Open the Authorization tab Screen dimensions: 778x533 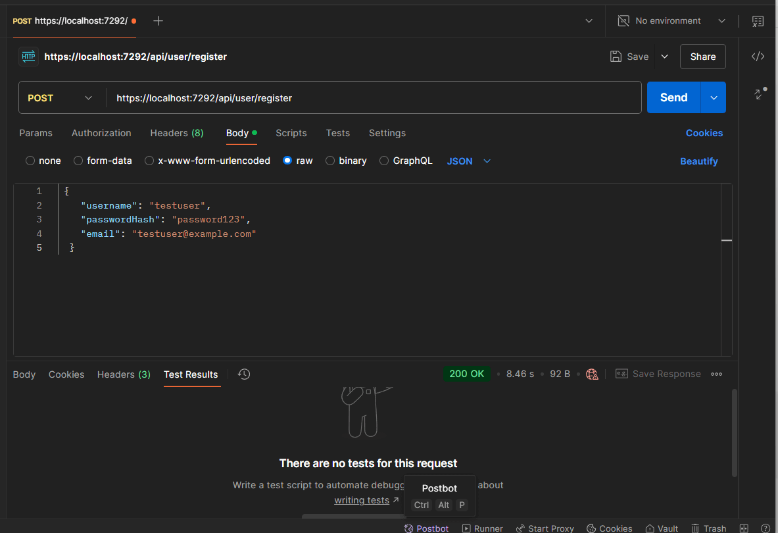click(101, 133)
